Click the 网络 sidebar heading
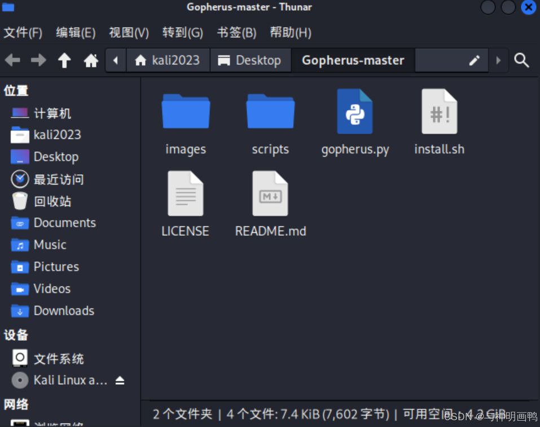The image size is (540, 427). [15, 404]
